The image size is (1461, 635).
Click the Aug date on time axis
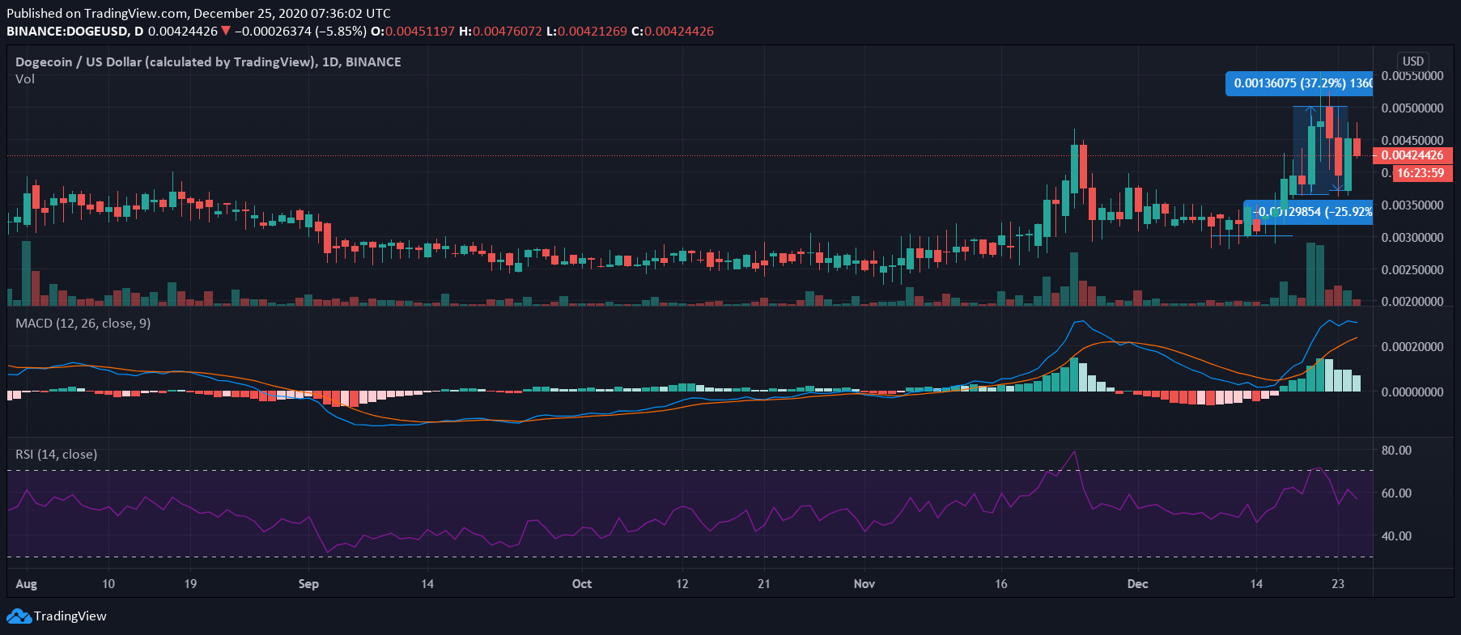tap(27, 583)
